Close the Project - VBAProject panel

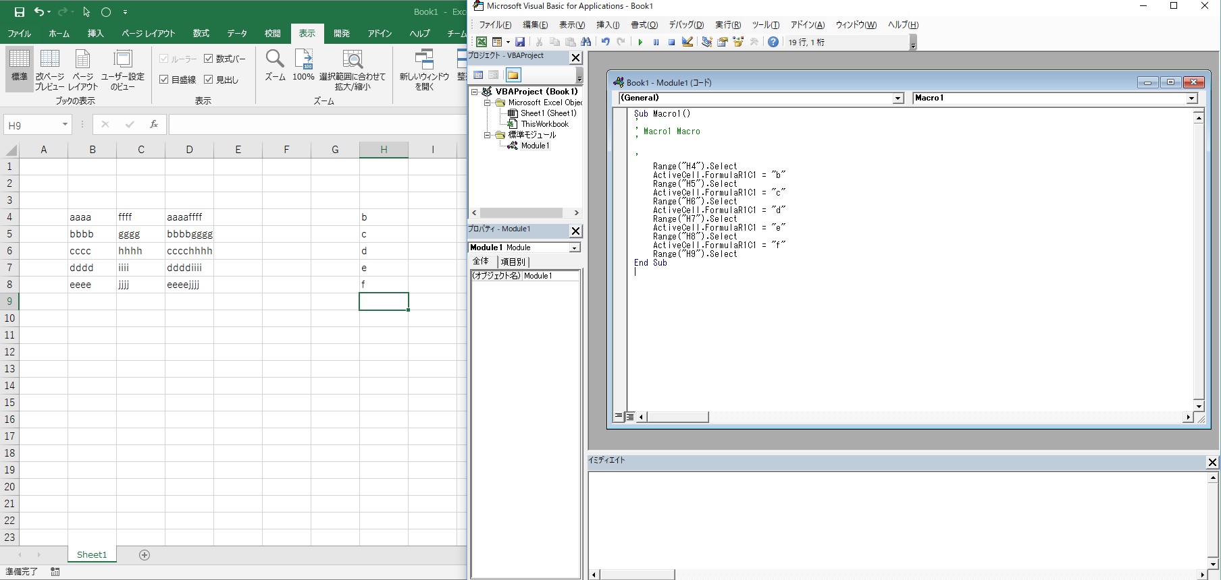(575, 58)
